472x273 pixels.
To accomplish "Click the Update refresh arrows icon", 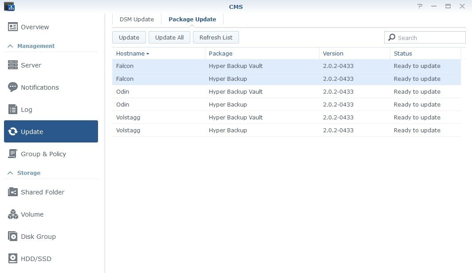I will (x=12, y=131).
